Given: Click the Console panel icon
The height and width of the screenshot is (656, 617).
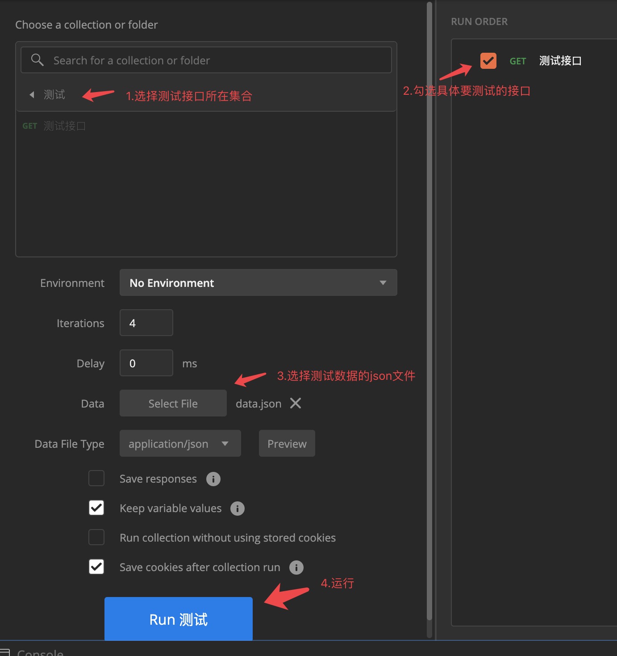Looking at the screenshot, I should 5,652.
